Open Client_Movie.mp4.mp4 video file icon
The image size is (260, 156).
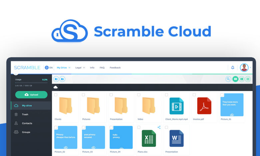coord(176,106)
